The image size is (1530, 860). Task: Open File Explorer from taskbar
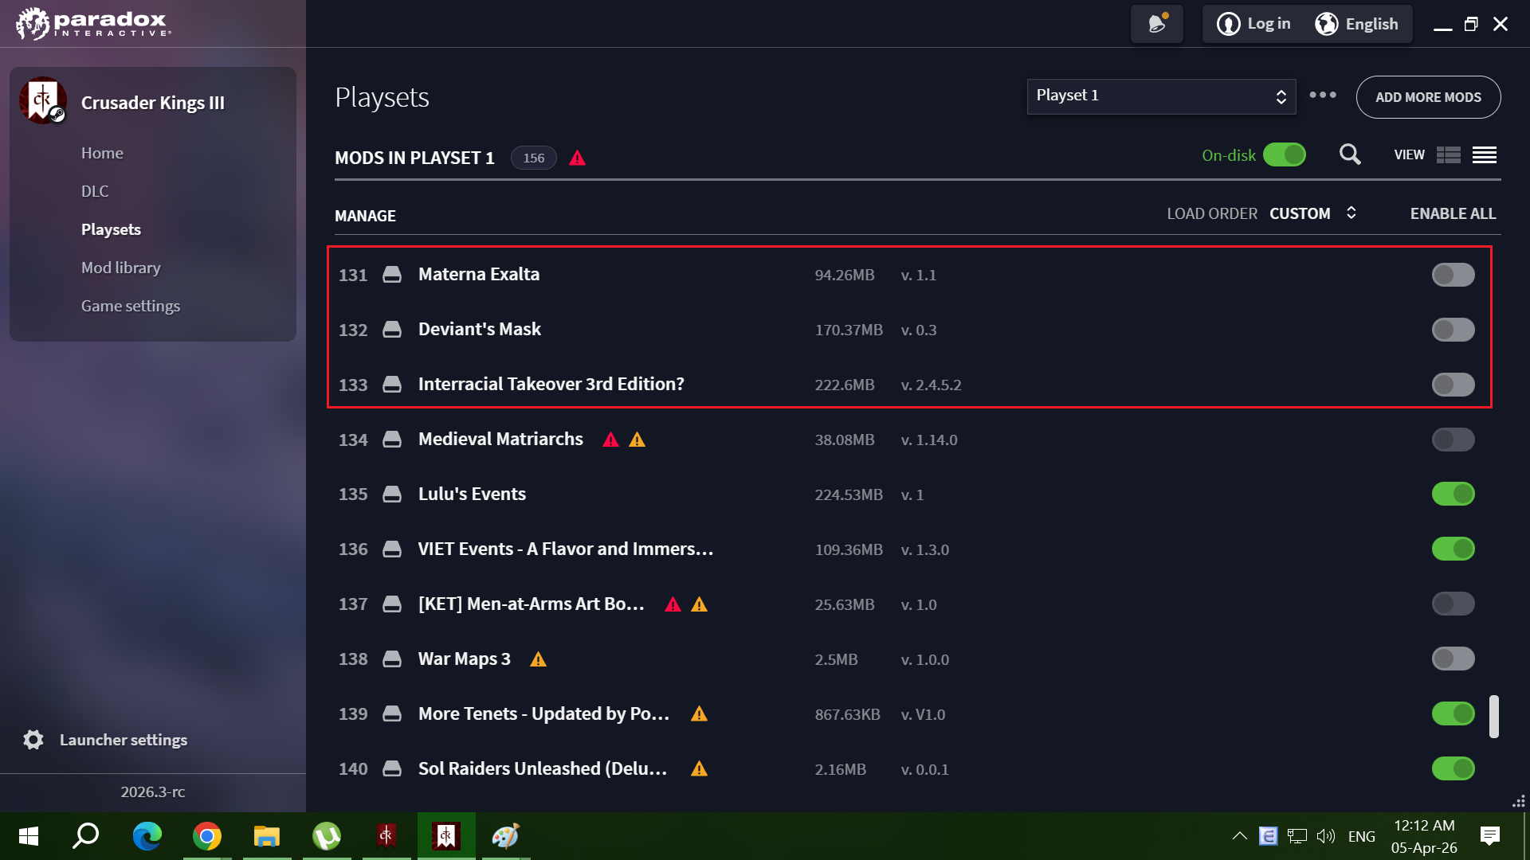point(267,836)
